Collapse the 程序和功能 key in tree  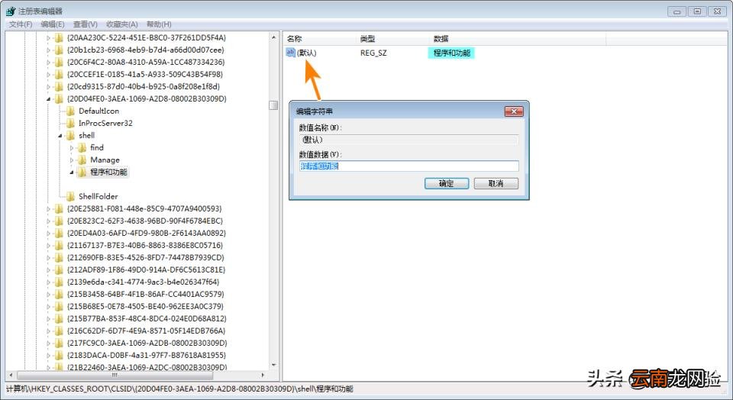tap(72, 173)
